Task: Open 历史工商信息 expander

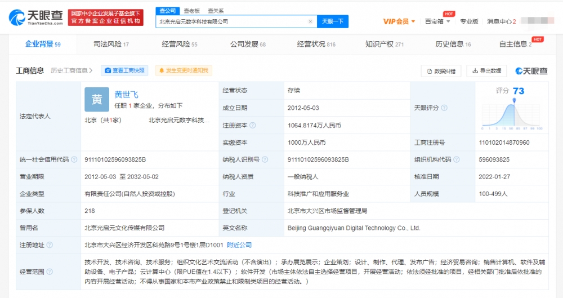Action: point(72,70)
